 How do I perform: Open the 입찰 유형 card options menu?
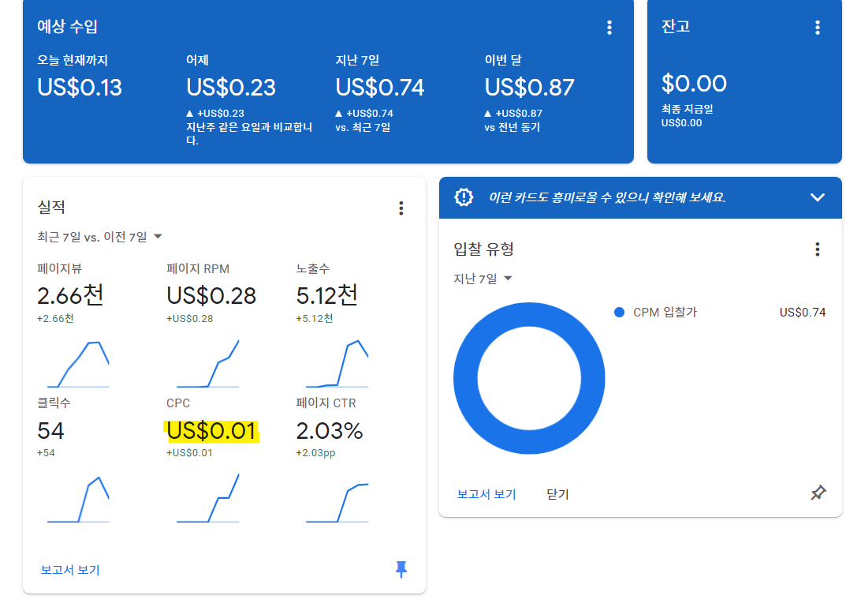(817, 249)
